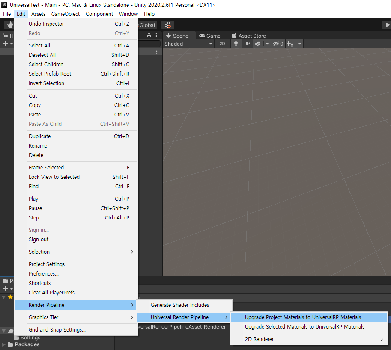
Task: Choose Step entry in Edit menu
Action: pyautogui.click(x=76, y=218)
